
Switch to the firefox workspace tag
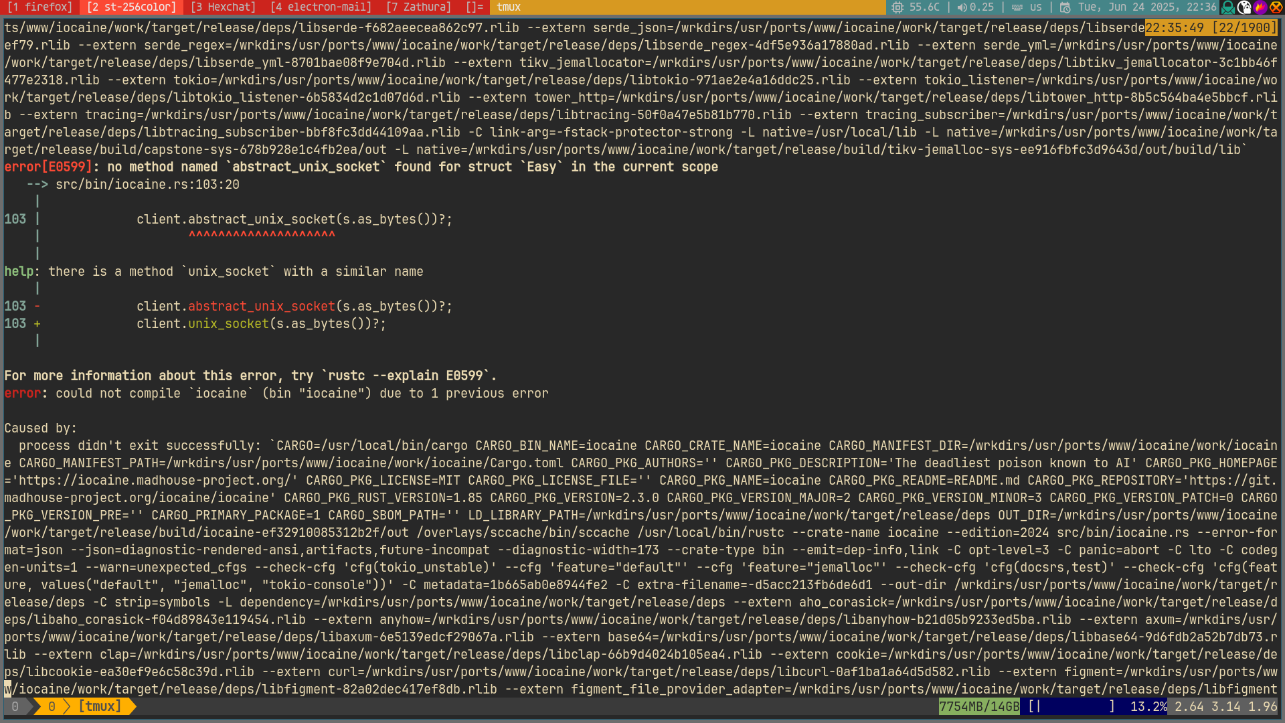coord(39,7)
